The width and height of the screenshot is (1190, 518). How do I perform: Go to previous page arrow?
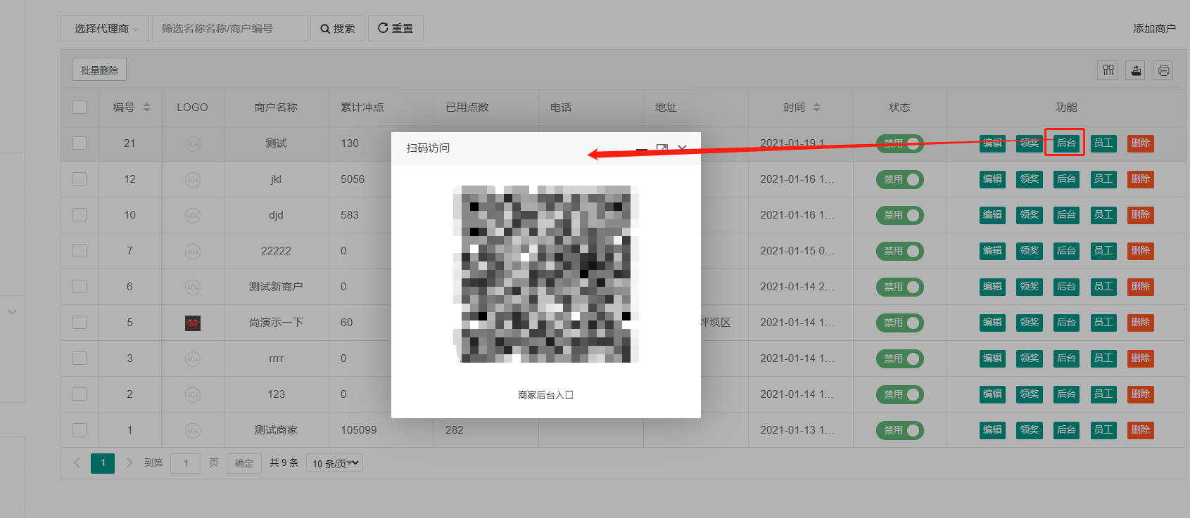[77, 462]
